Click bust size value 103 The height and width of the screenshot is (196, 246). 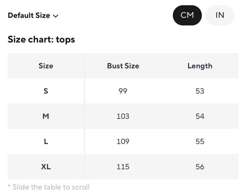tap(123, 116)
